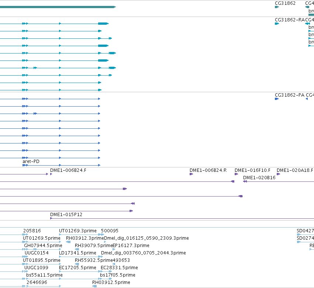Select DME1-006B24.R feature label
This screenshot has height=288, width=314.
pos(208,170)
